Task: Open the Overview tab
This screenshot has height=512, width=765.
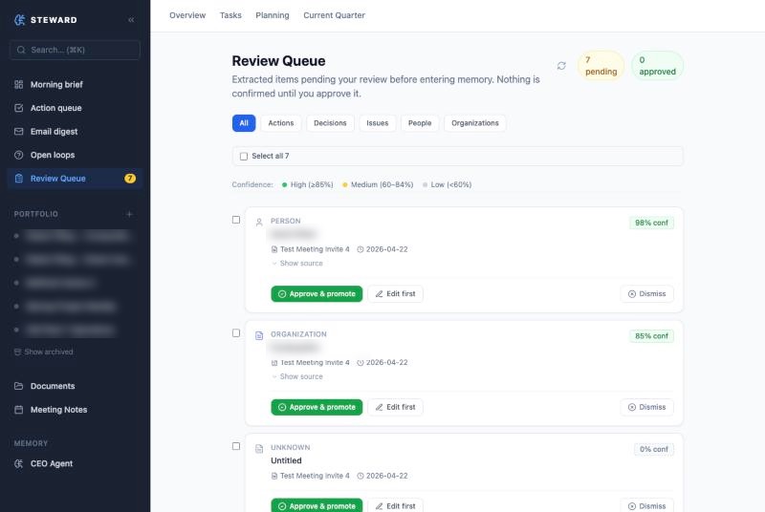Action: (187, 15)
